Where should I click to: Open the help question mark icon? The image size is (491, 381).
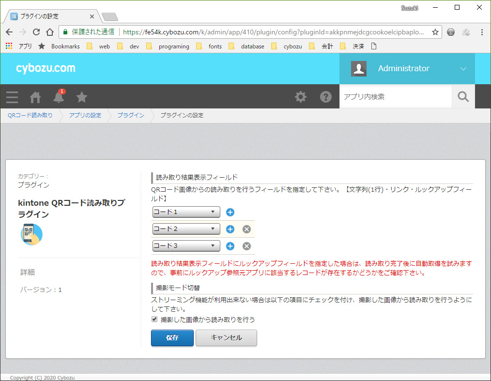[326, 97]
